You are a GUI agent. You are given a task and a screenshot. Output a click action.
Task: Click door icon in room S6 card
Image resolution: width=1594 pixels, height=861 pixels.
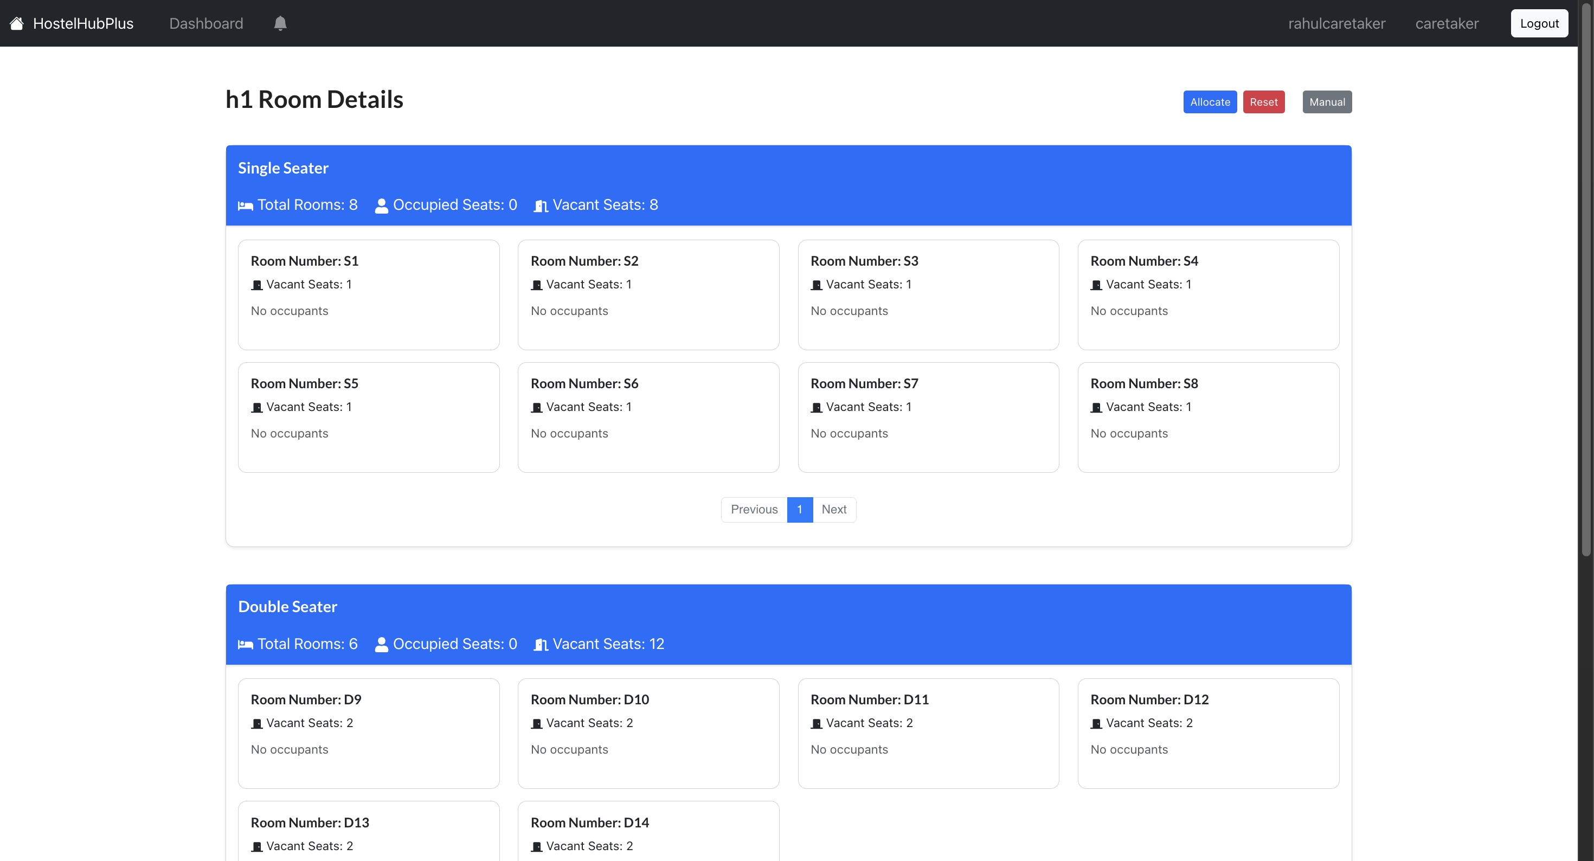pyautogui.click(x=537, y=407)
